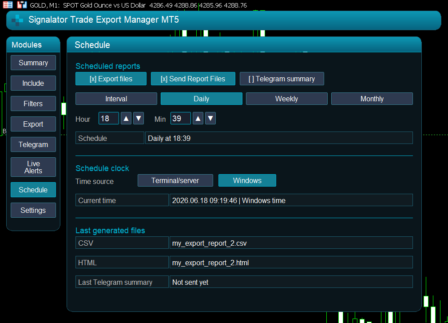Click the Schedule row label cell
This screenshot has width=448, height=323.
[x=110, y=138]
